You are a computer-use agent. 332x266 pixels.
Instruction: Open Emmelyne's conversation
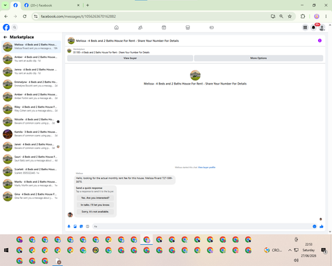(31, 84)
